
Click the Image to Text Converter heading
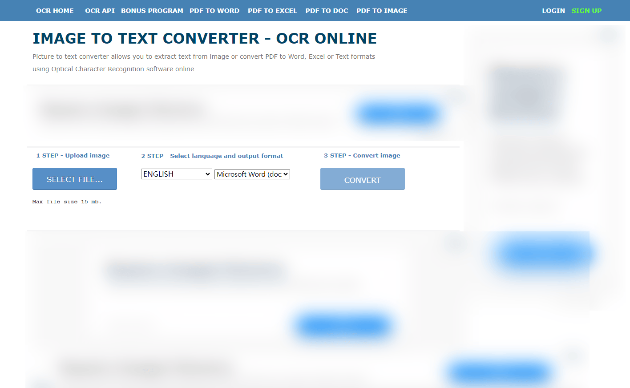[x=204, y=39]
